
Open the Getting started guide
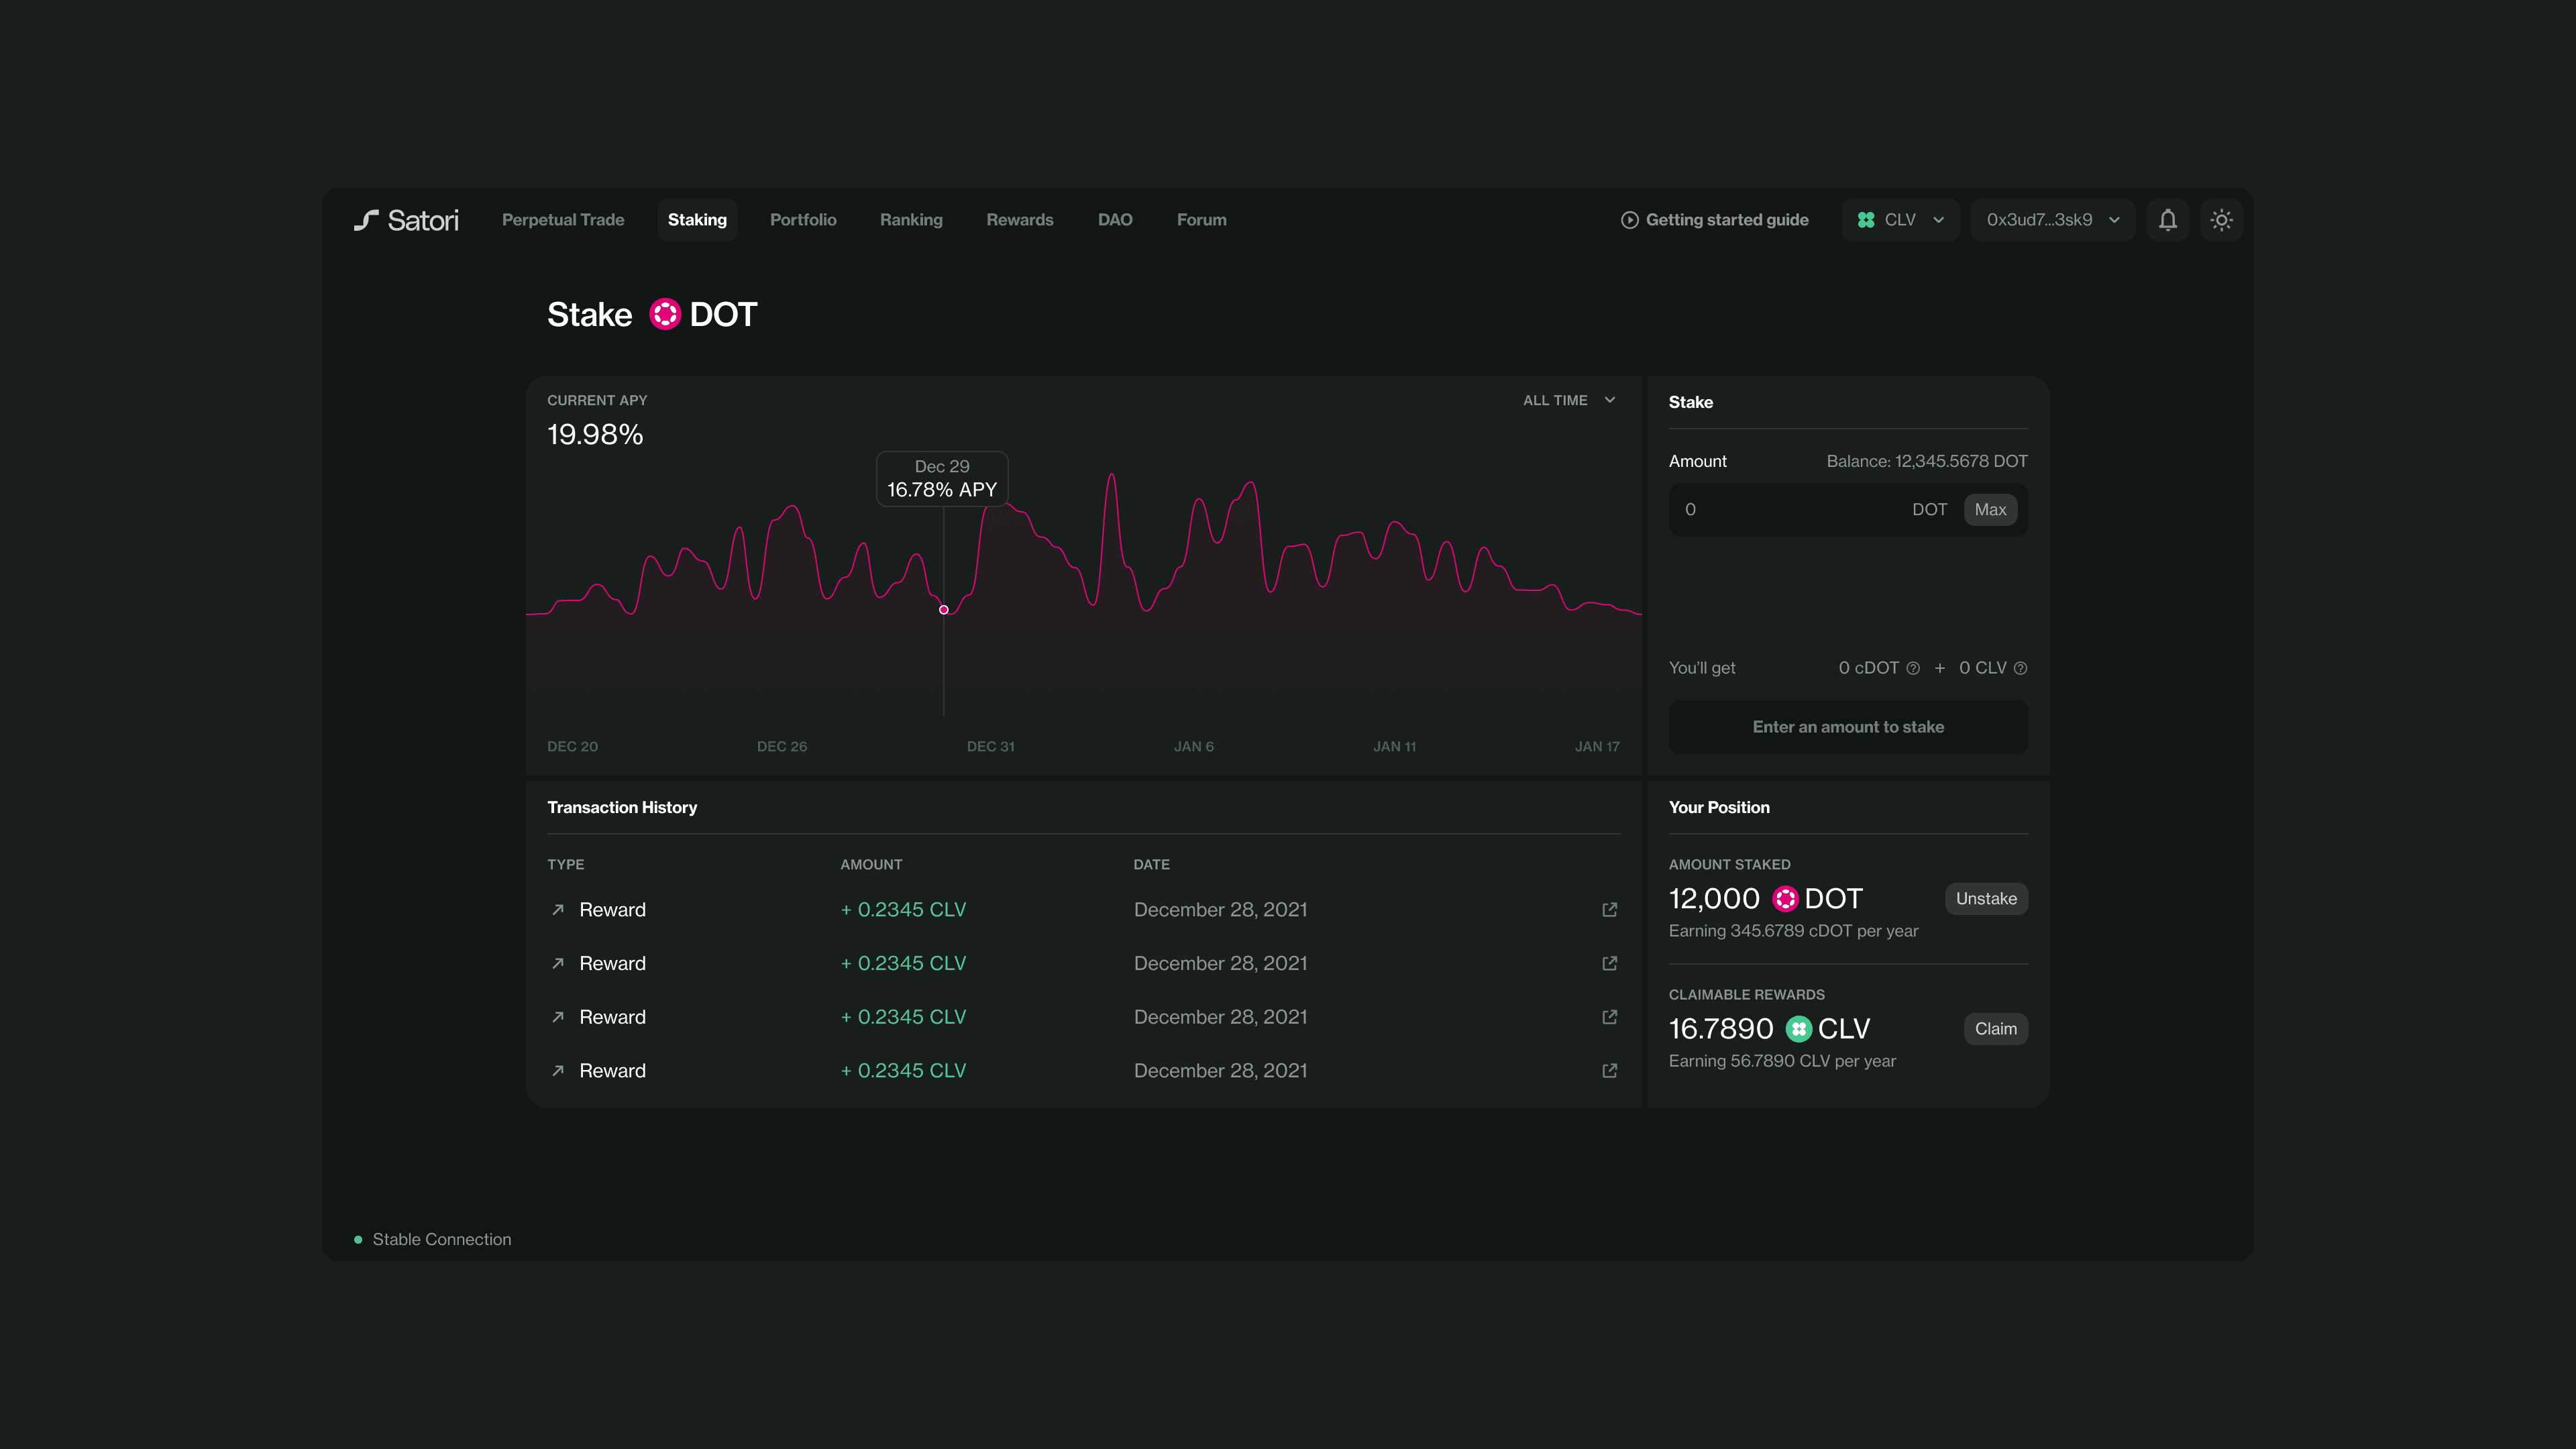[x=1714, y=220]
